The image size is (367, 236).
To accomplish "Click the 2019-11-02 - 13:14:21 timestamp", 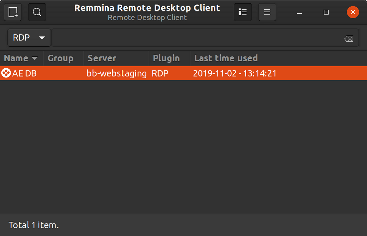I will pos(235,74).
